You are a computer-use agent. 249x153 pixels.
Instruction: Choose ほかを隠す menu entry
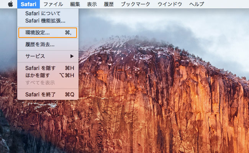tap(48, 75)
